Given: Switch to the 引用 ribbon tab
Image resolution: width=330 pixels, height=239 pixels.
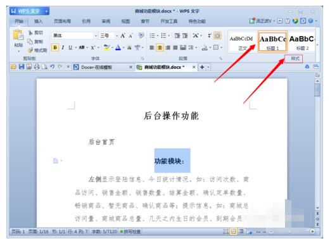Looking at the screenshot, I should pyautogui.click(x=86, y=21).
